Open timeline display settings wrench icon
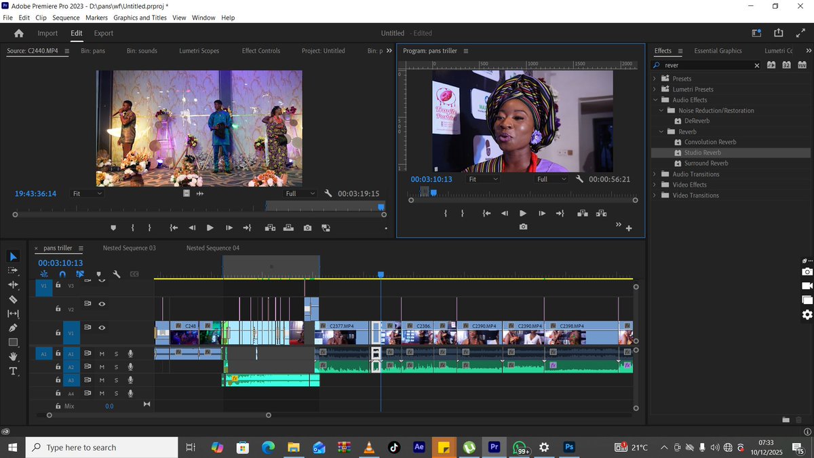Image resolution: width=814 pixels, height=458 pixels. tap(116, 274)
